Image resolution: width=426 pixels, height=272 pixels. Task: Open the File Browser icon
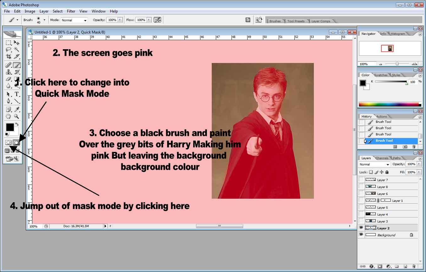tap(259, 20)
